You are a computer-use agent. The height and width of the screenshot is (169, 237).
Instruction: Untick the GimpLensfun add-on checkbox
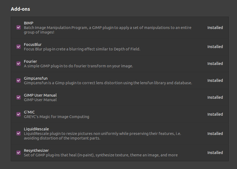pyautogui.click(x=19, y=80)
